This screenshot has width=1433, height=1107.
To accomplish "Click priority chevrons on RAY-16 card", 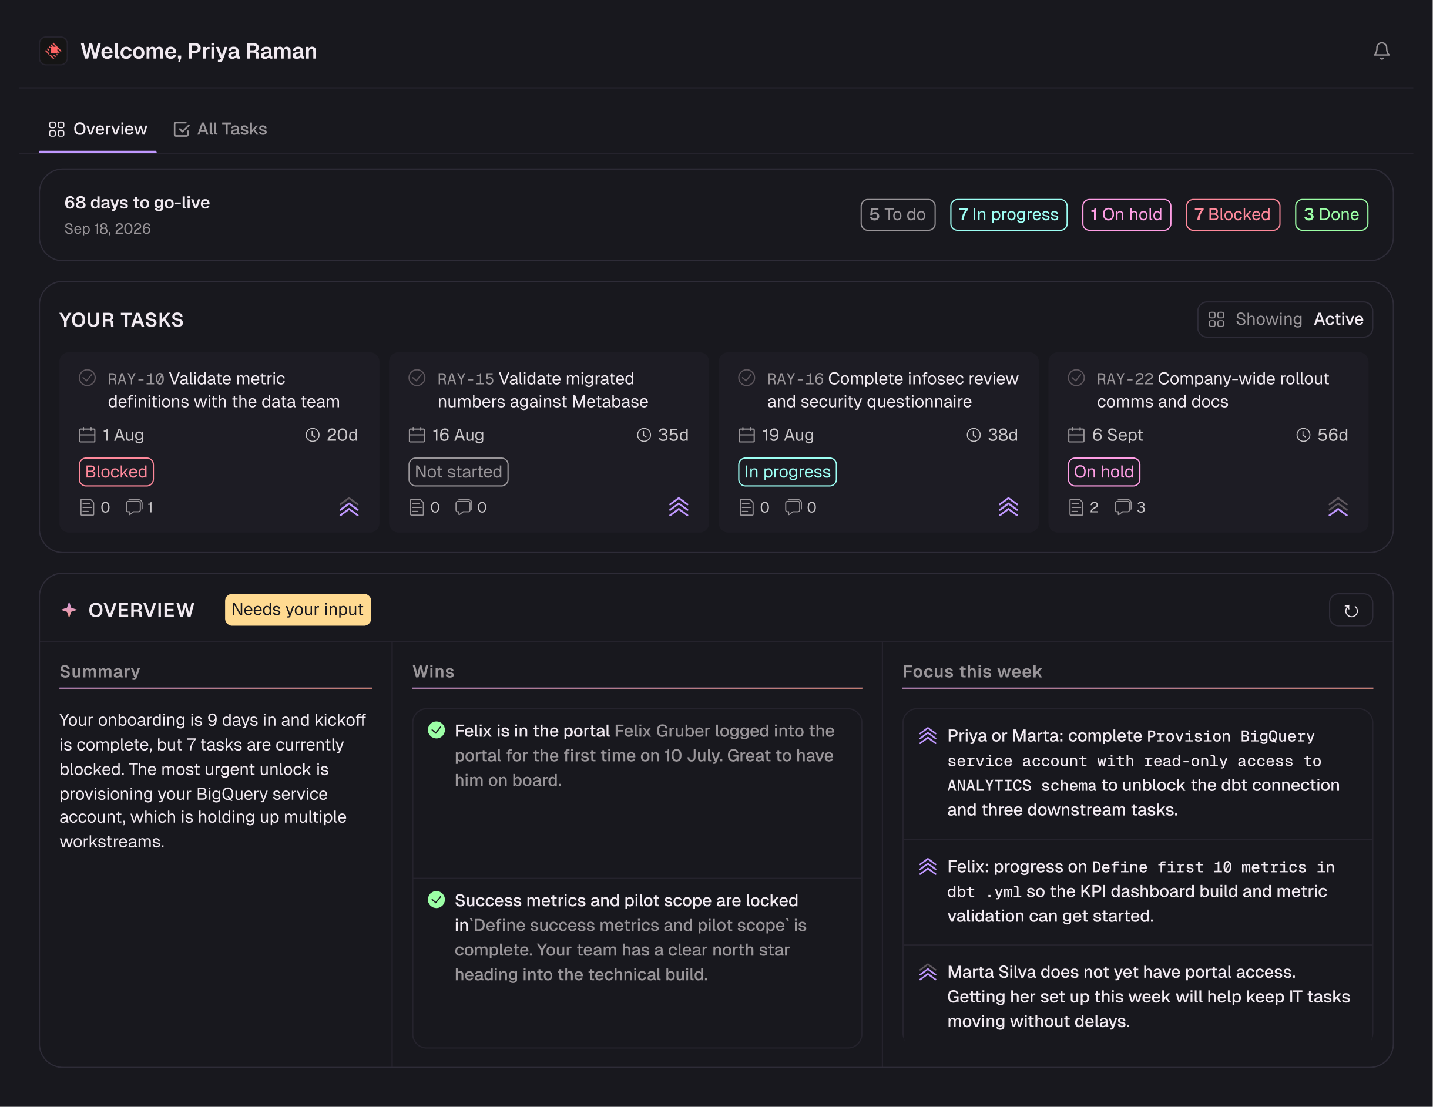I will tap(1008, 507).
